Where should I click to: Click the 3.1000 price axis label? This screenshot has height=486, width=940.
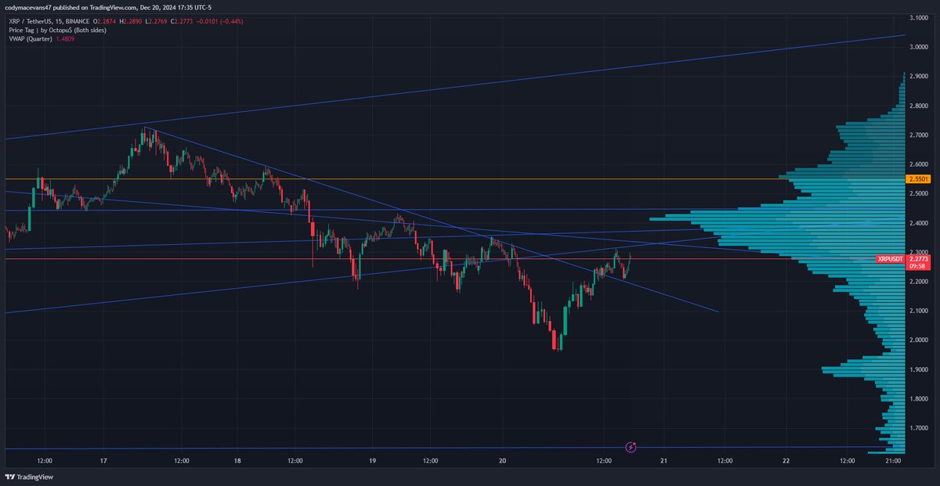920,17
